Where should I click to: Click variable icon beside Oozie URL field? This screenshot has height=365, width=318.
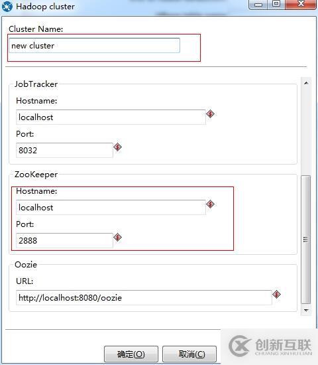click(x=276, y=294)
